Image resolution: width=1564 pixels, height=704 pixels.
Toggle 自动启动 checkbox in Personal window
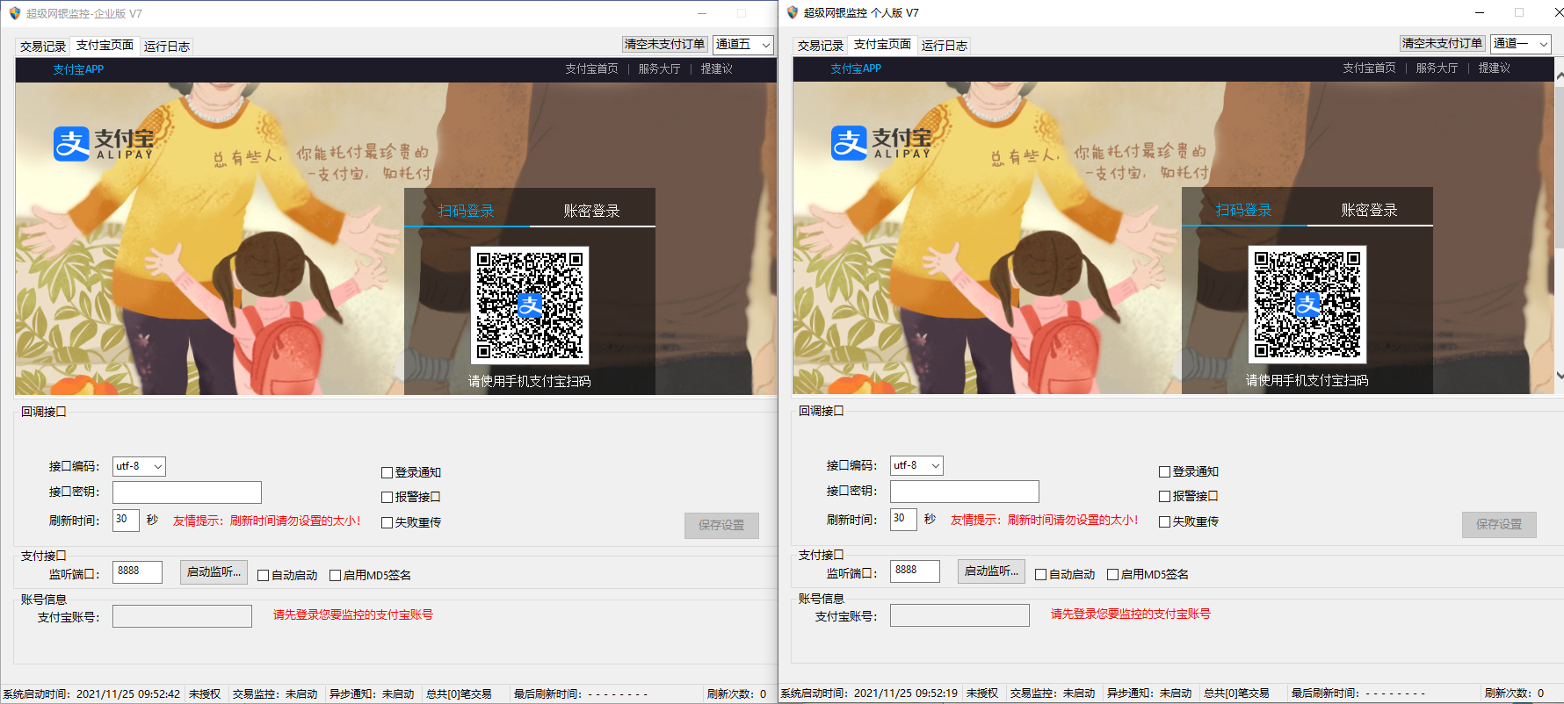[x=1040, y=574]
